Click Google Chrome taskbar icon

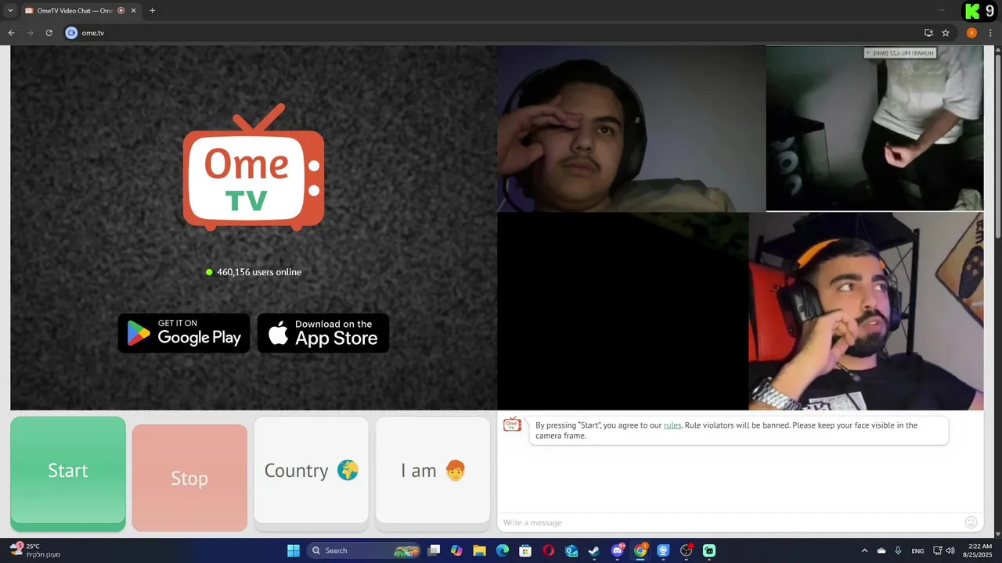[x=640, y=550]
